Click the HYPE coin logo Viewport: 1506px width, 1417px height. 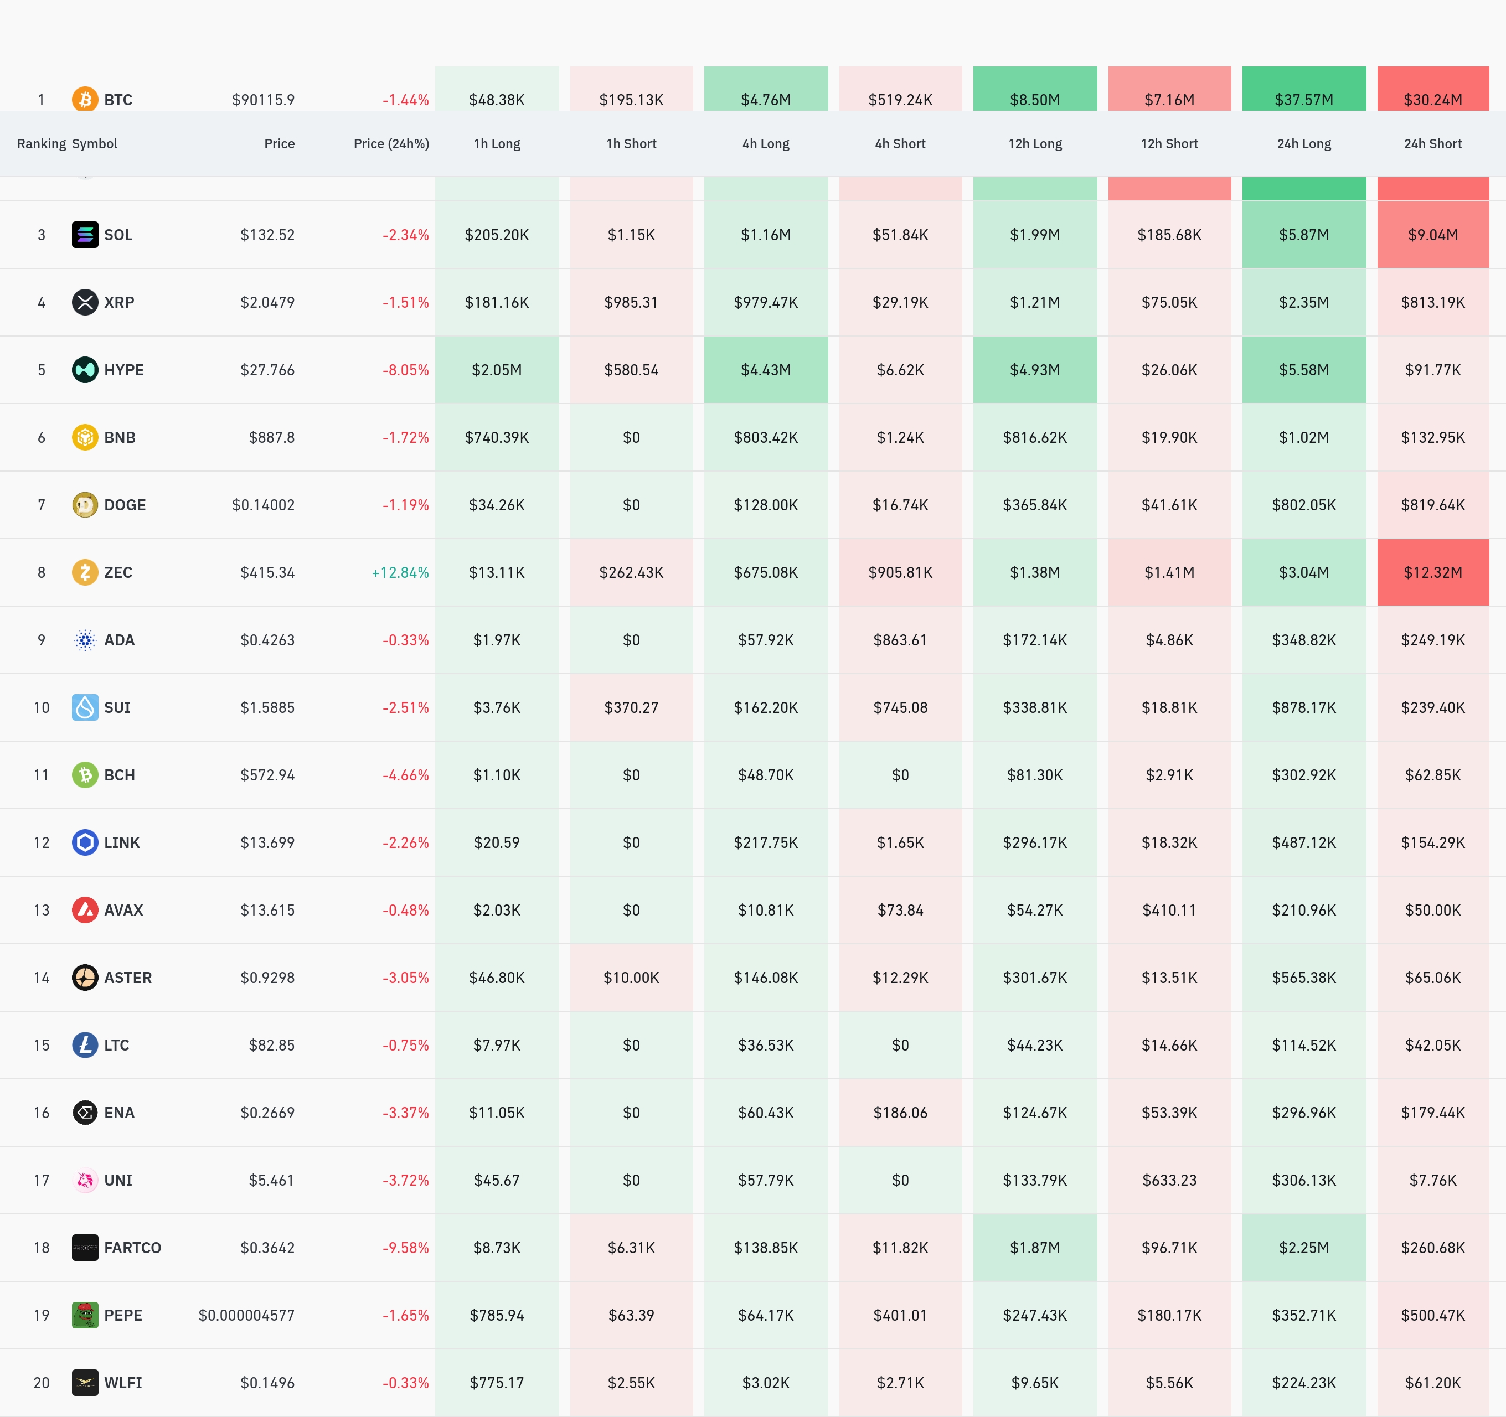click(x=85, y=370)
